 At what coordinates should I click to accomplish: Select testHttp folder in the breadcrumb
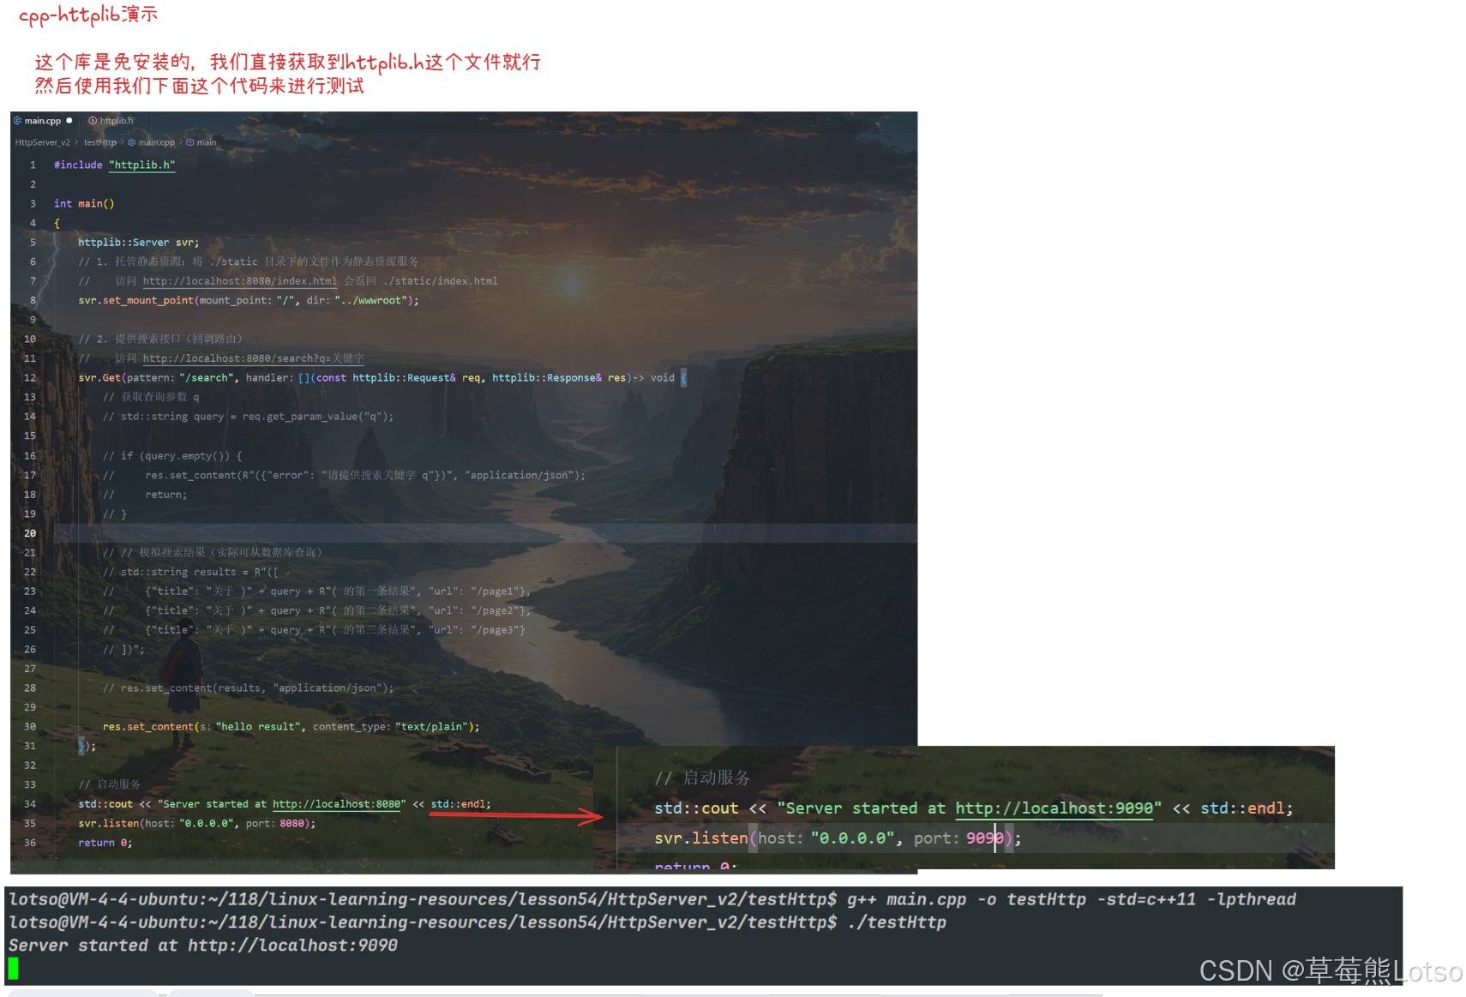(x=99, y=142)
